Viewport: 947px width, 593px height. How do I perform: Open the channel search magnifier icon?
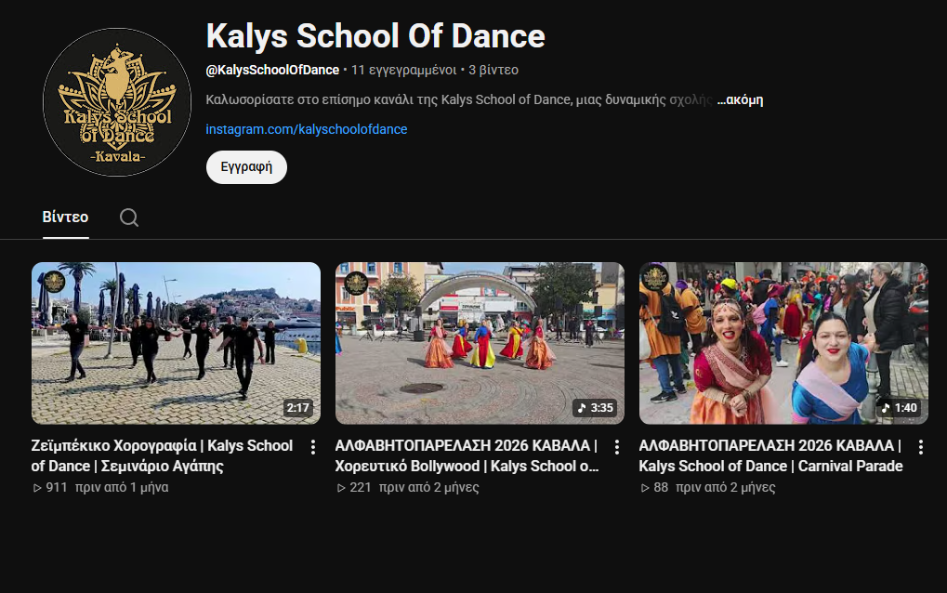coord(128,217)
